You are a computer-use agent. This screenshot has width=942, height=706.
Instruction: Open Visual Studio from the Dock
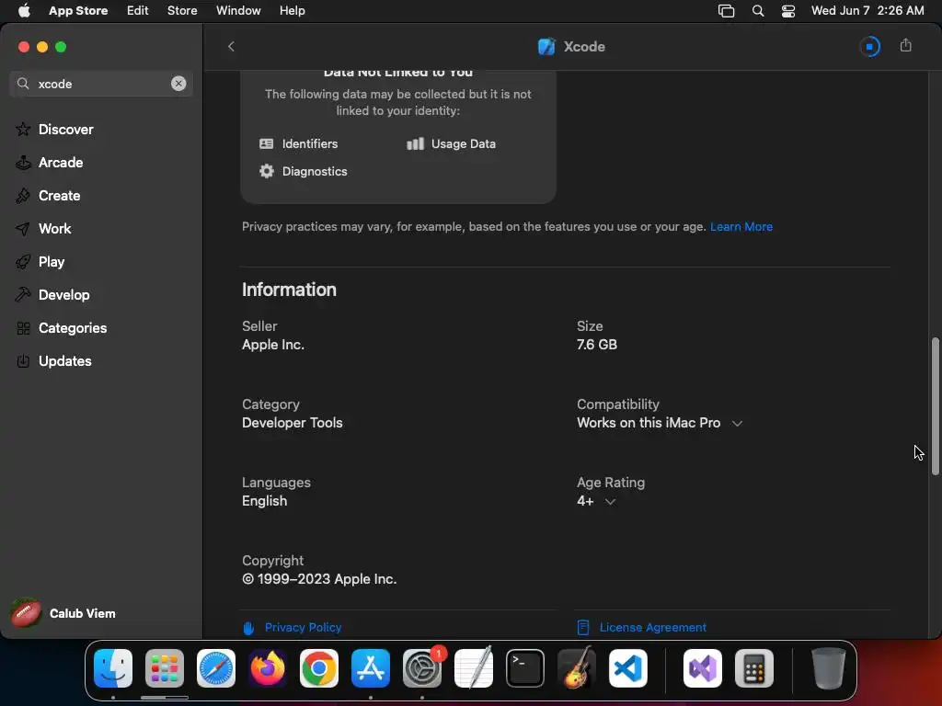[x=703, y=668]
